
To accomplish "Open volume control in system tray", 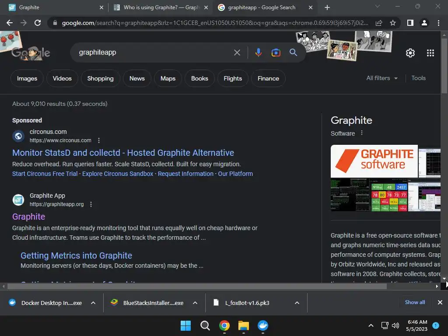I will 395,325.
